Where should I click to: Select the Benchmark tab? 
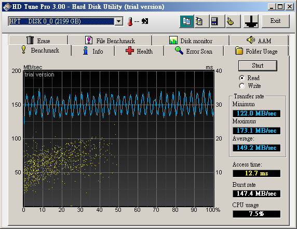point(40,50)
